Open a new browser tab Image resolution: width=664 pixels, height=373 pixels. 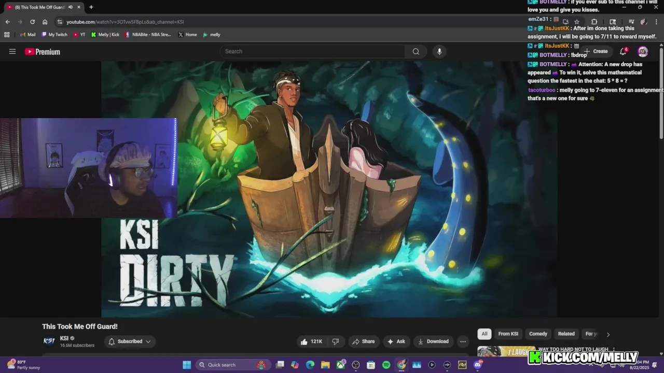pos(91,7)
